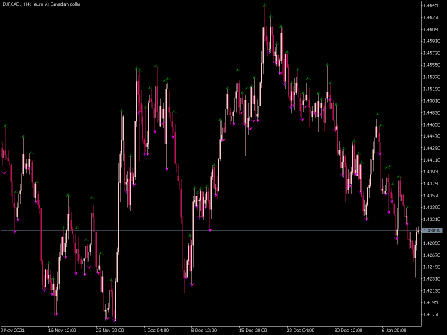The height and width of the screenshot is (335, 447).
Task: Click the price label 1.42310
Action: click(432, 278)
